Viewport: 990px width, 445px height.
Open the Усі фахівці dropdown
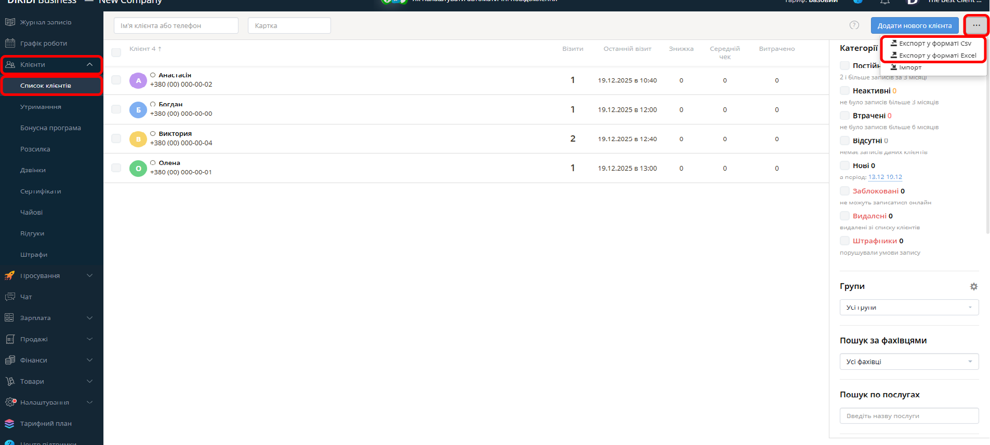(909, 361)
